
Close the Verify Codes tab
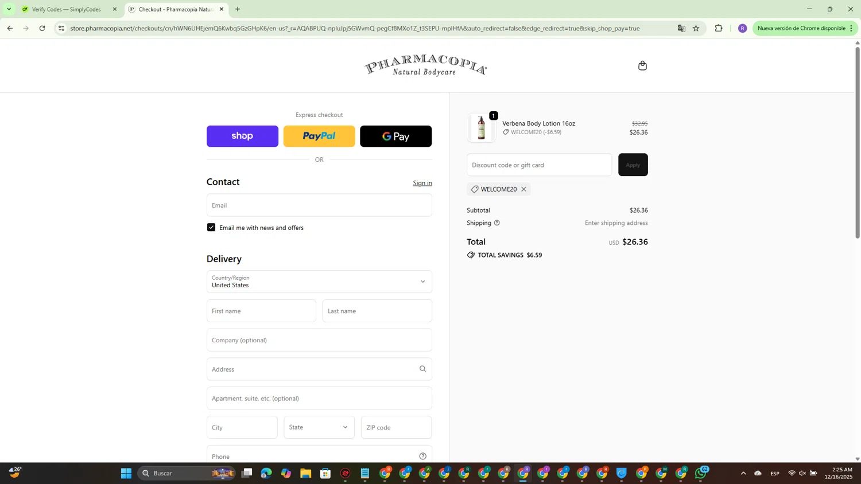115,9
